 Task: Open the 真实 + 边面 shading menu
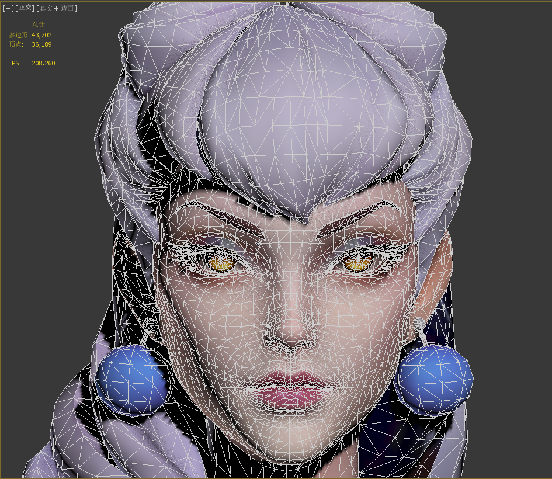click(57, 8)
